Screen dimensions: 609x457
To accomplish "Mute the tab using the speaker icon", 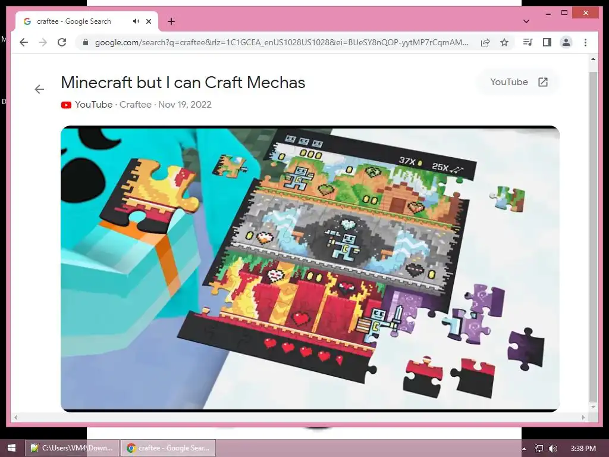I will pyautogui.click(x=136, y=21).
